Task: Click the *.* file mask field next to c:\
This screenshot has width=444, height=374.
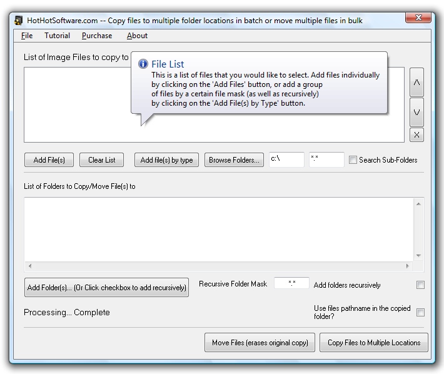Action: pos(326,159)
